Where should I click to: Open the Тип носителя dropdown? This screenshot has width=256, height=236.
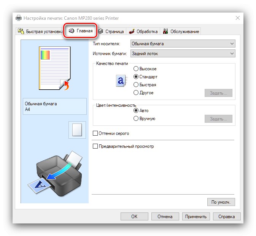tap(183, 44)
